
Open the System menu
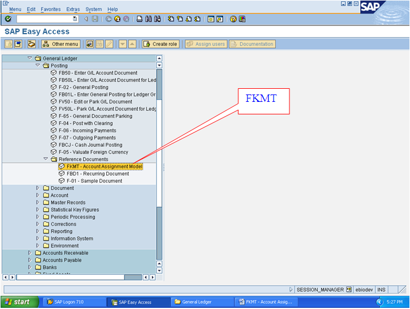click(94, 9)
